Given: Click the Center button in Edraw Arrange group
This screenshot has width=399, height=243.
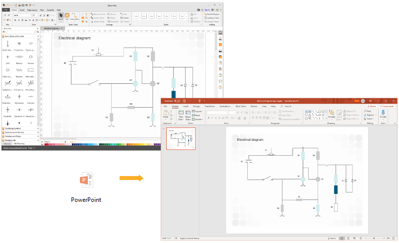Looking at the screenshot, I should click(x=125, y=18).
